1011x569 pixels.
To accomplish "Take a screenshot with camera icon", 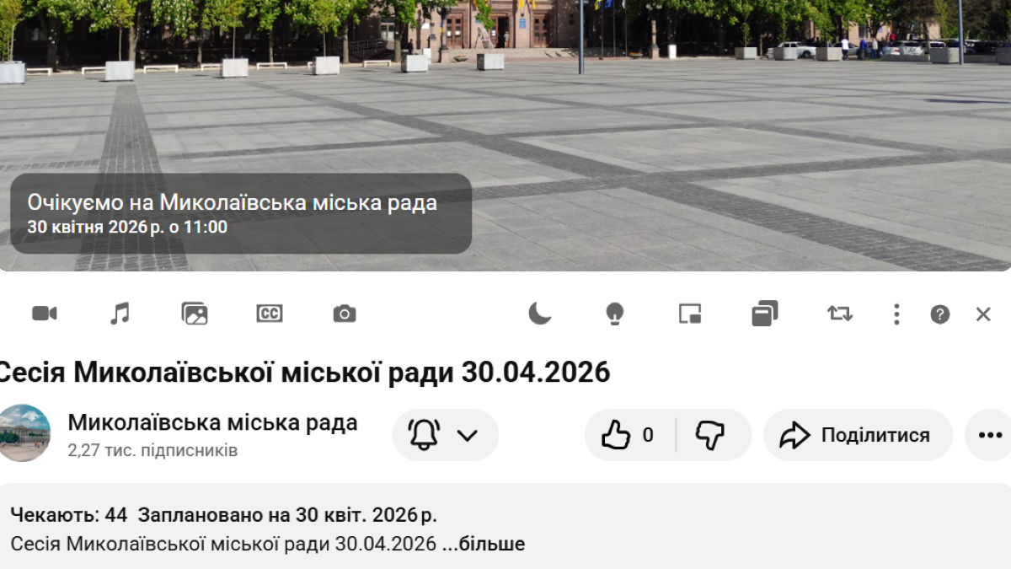I will (x=345, y=314).
